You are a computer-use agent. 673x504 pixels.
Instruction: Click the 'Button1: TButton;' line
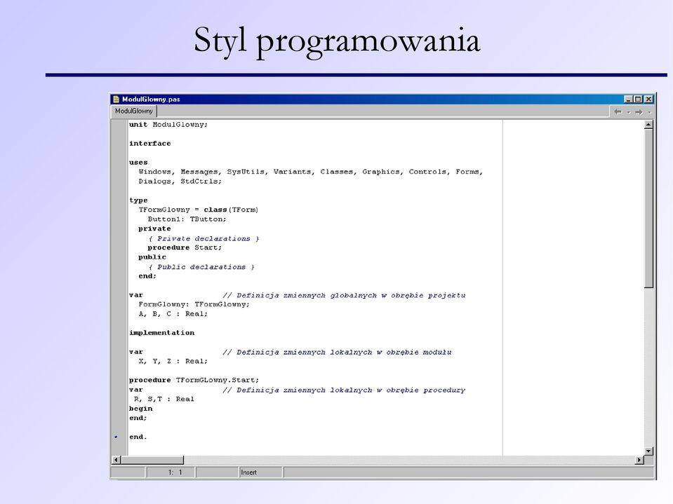pyautogui.click(x=187, y=219)
